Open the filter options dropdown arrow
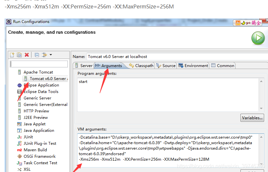This screenshot has width=268, height=172. pos(51,55)
